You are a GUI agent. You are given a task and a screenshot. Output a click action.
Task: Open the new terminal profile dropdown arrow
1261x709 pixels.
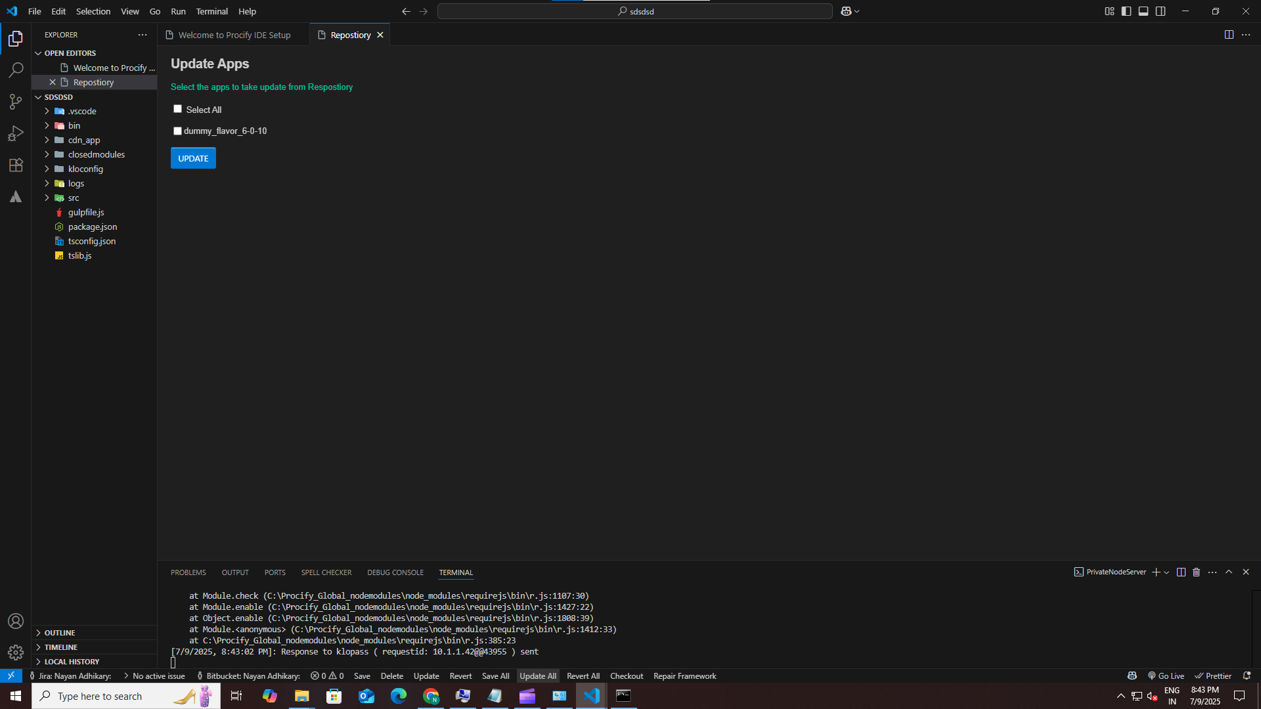pyautogui.click(x=1166, y=572)
